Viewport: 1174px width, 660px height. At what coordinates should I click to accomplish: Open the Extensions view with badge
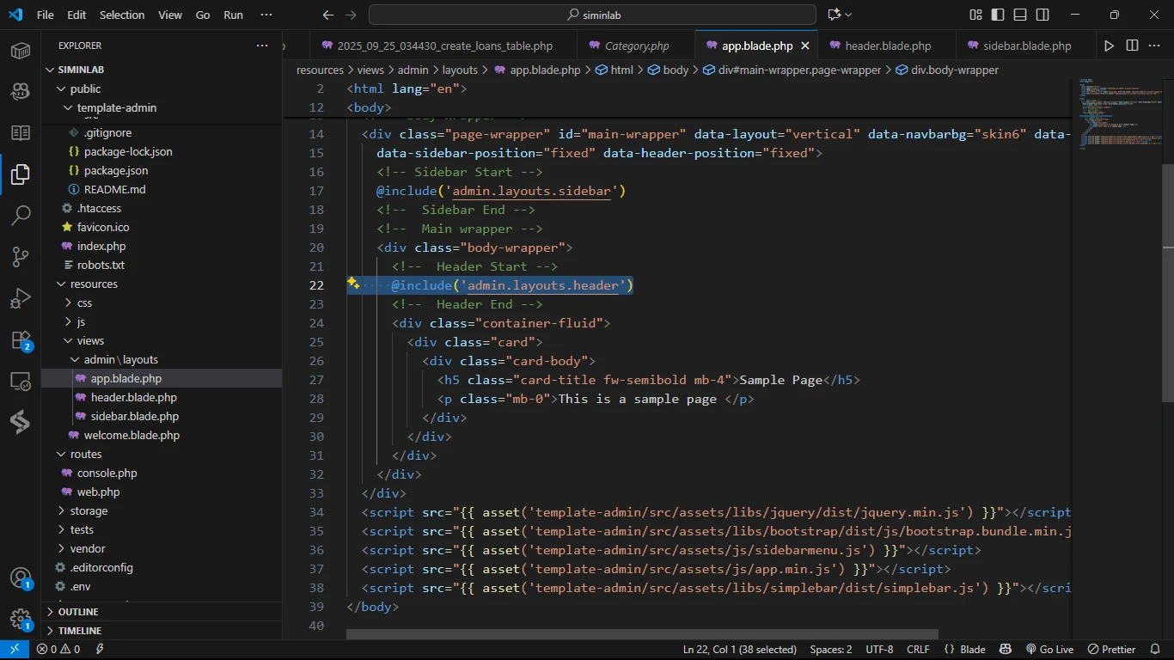(21, 340)
